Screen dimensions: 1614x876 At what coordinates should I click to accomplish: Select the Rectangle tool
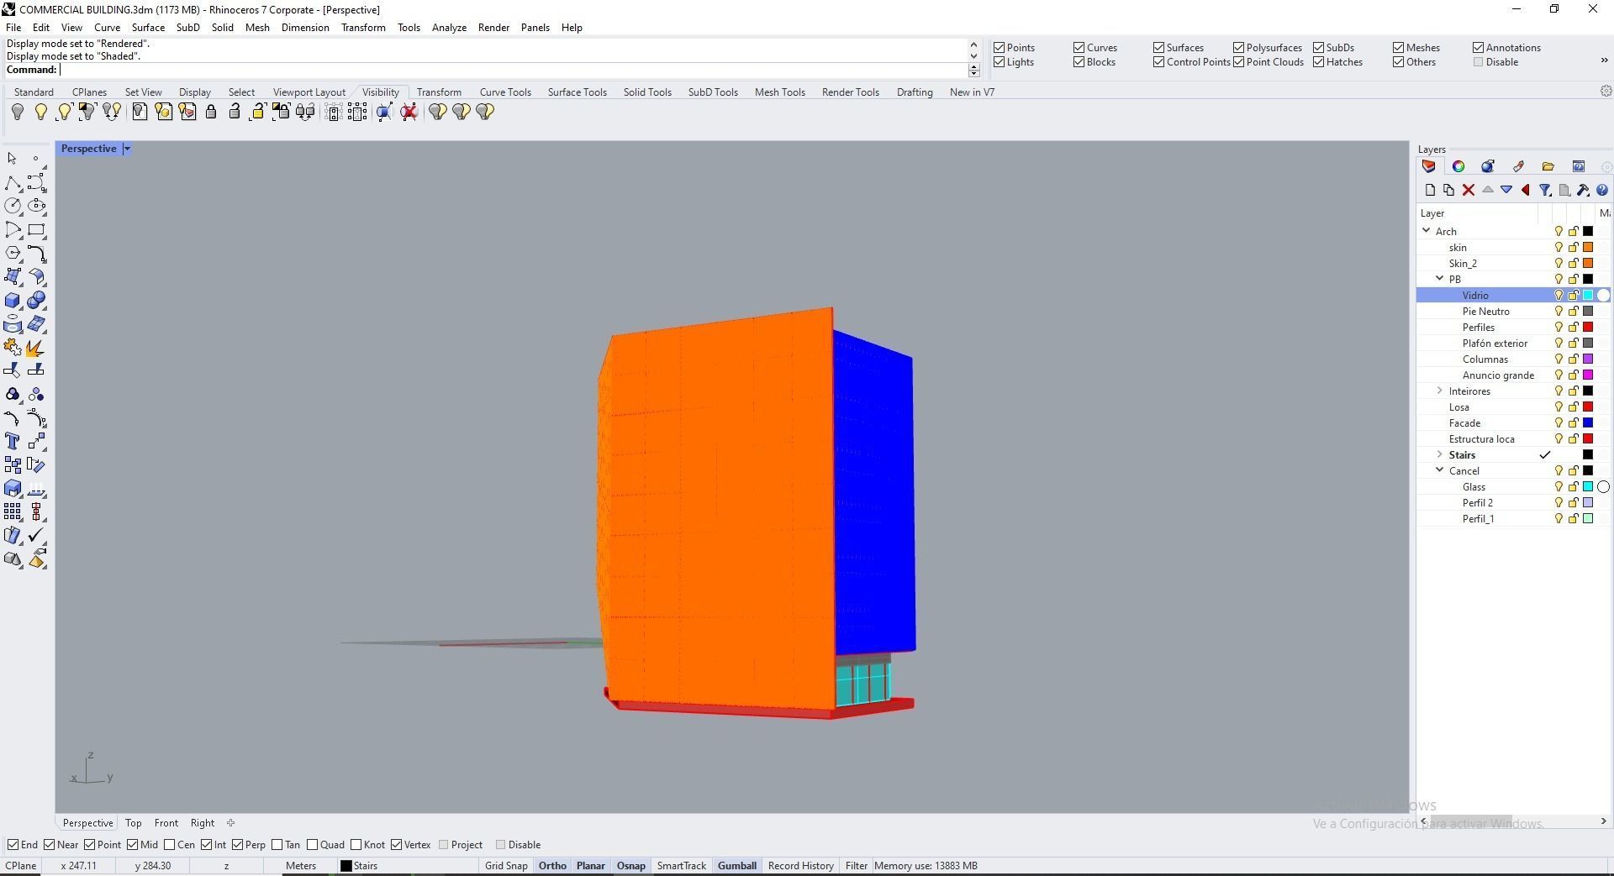(36, 229)
